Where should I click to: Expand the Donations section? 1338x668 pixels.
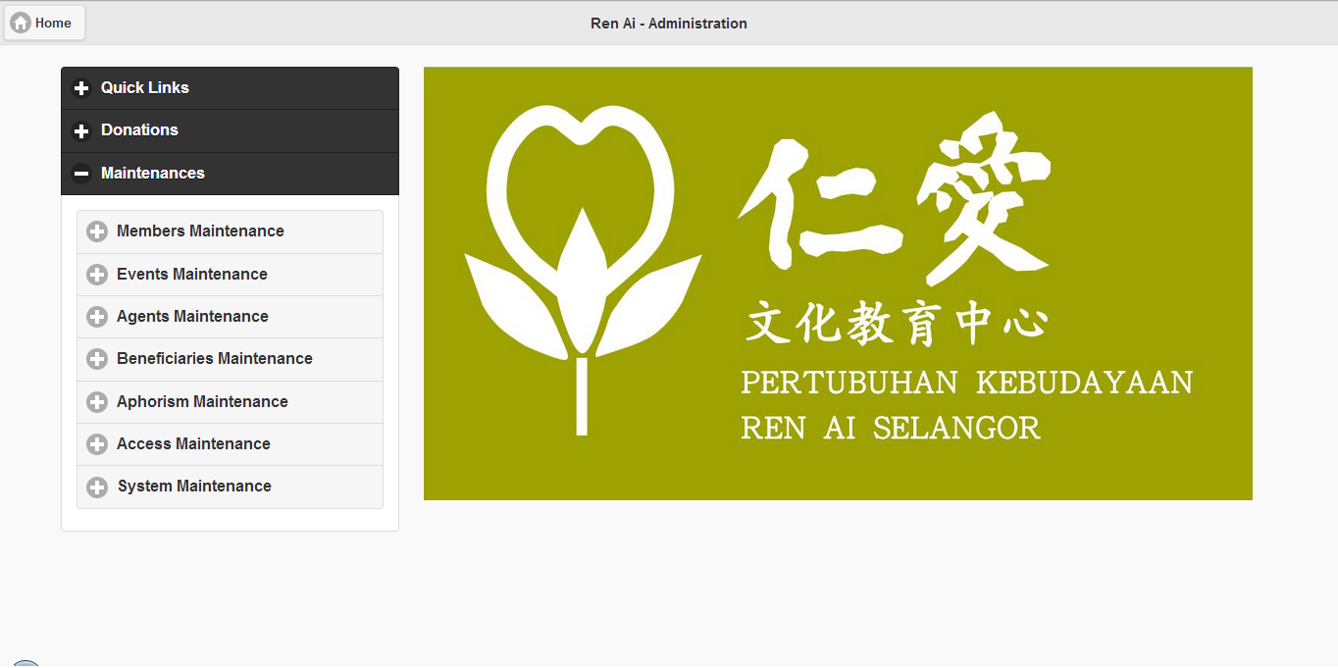139,130
